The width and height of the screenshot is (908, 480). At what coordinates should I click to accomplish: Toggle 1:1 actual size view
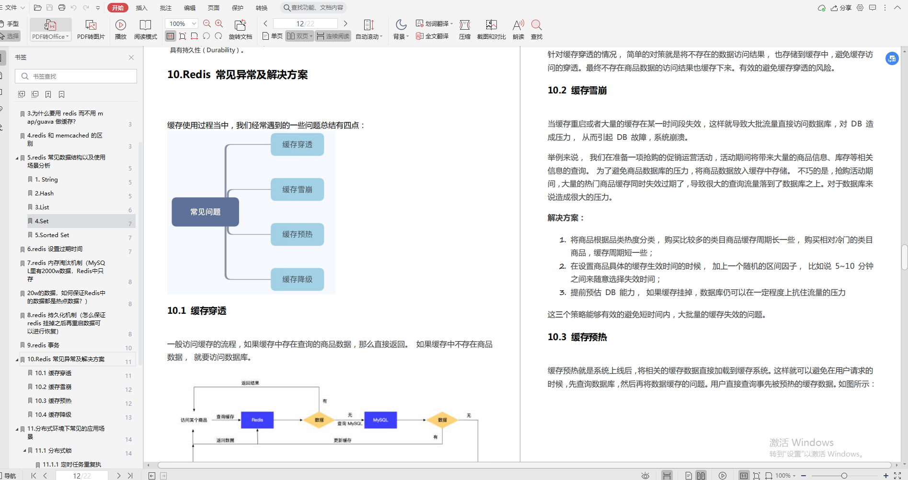click(x=170, y=35)
